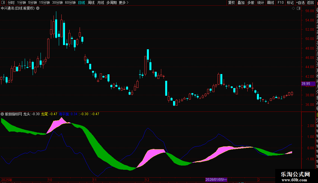Click the 标记 mark button
The image size is (318, 183).
coord(290,3)
